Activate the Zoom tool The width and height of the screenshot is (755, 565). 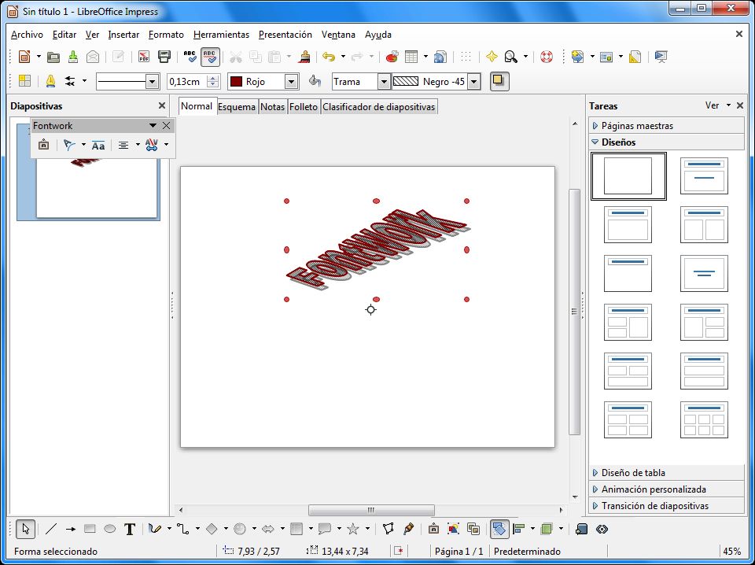click(509, 57)
